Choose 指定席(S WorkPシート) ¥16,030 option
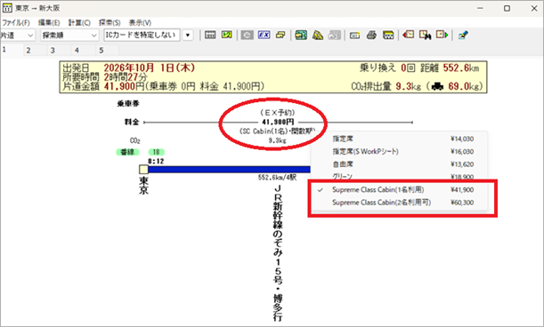544x327 pixels. pyautogui.click(x=399, y=152)
